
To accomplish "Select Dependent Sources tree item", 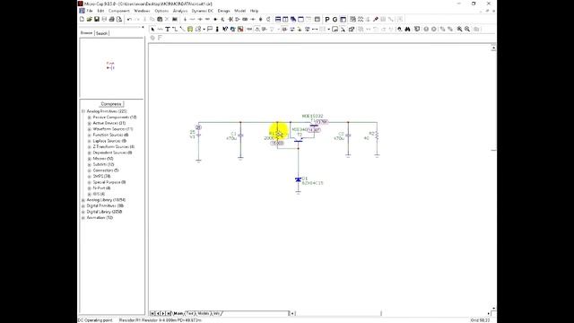I will [x=112, y=153].
